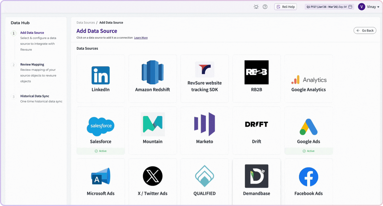Click the step 3 number circle
Screen dimensions: 383x206
pos(13,97)
